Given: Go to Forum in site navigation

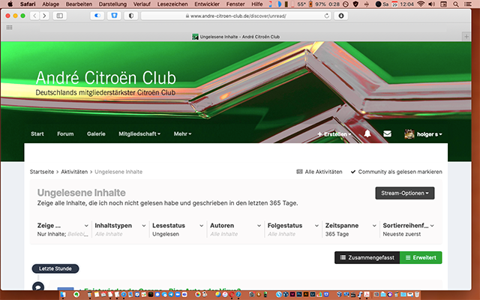Looking at the screenshot, I should coord(65,133).
